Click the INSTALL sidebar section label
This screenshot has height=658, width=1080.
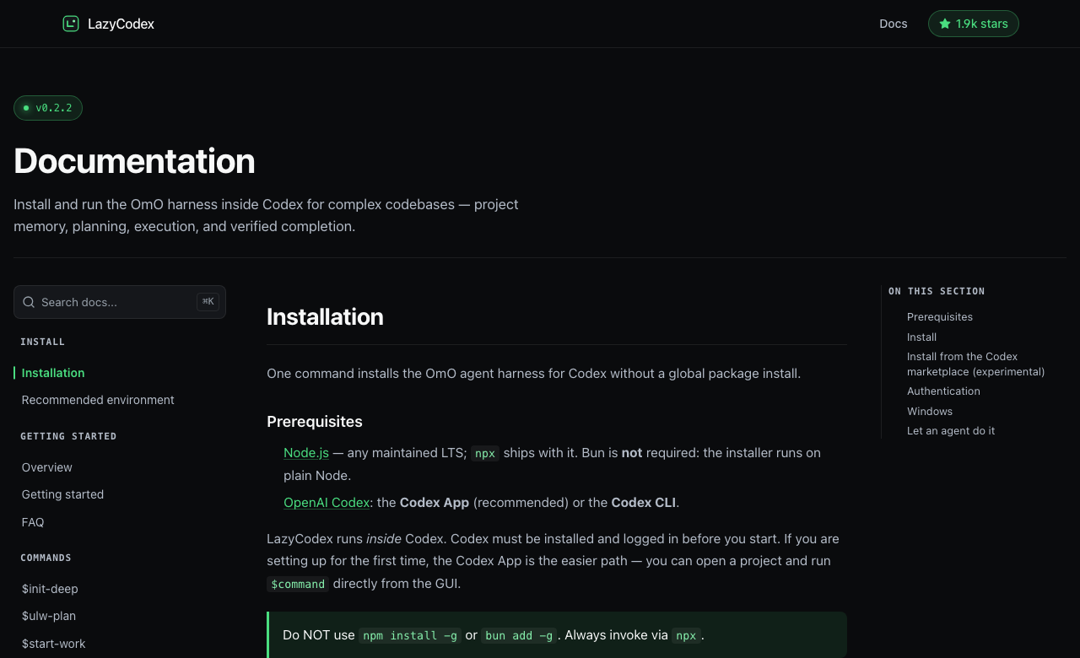pos(43,342)
